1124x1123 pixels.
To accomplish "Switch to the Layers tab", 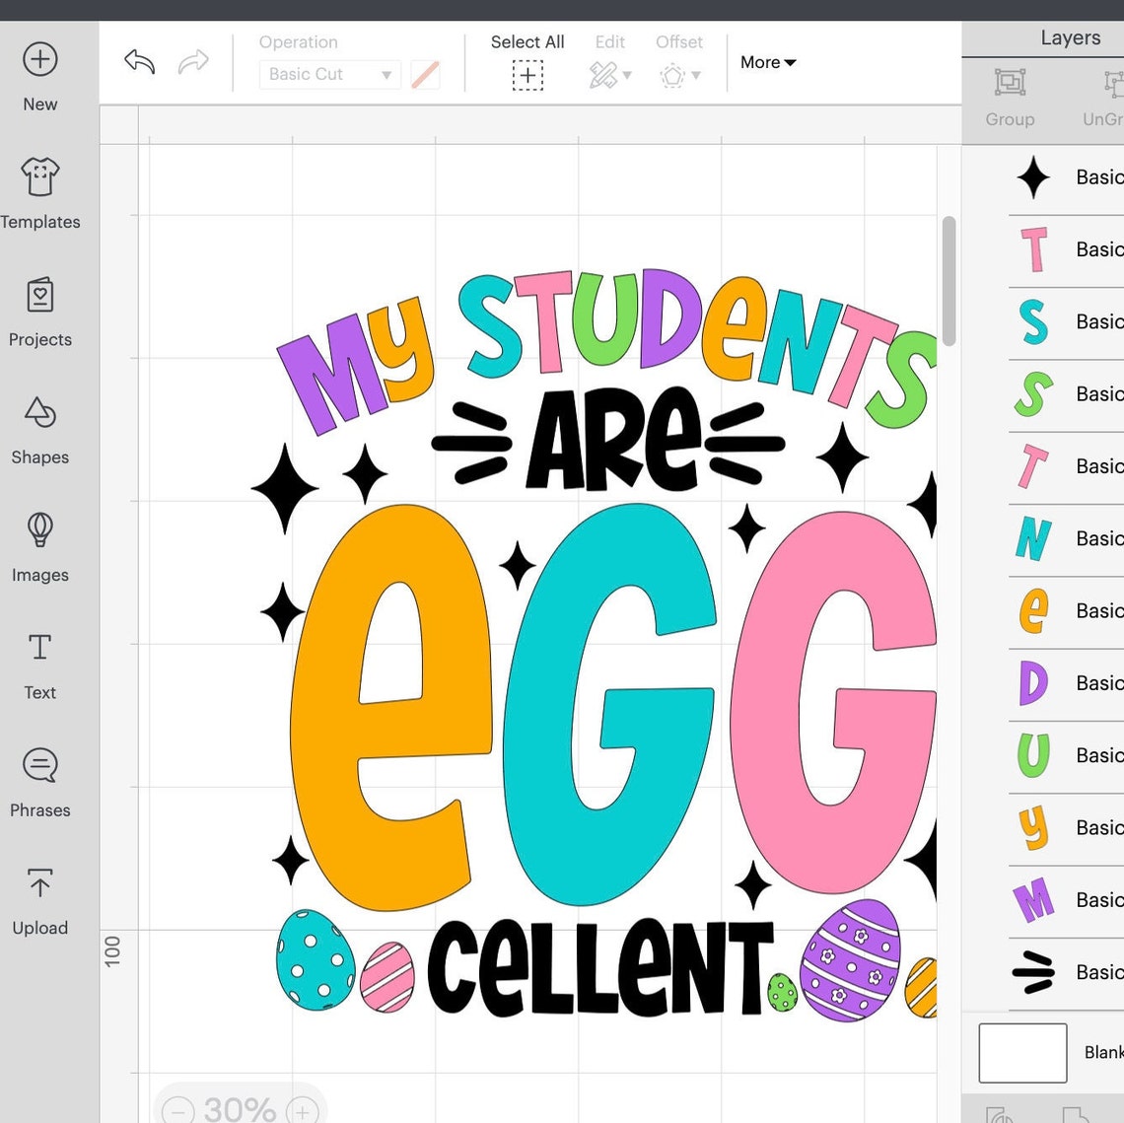I will [1070, 37].
